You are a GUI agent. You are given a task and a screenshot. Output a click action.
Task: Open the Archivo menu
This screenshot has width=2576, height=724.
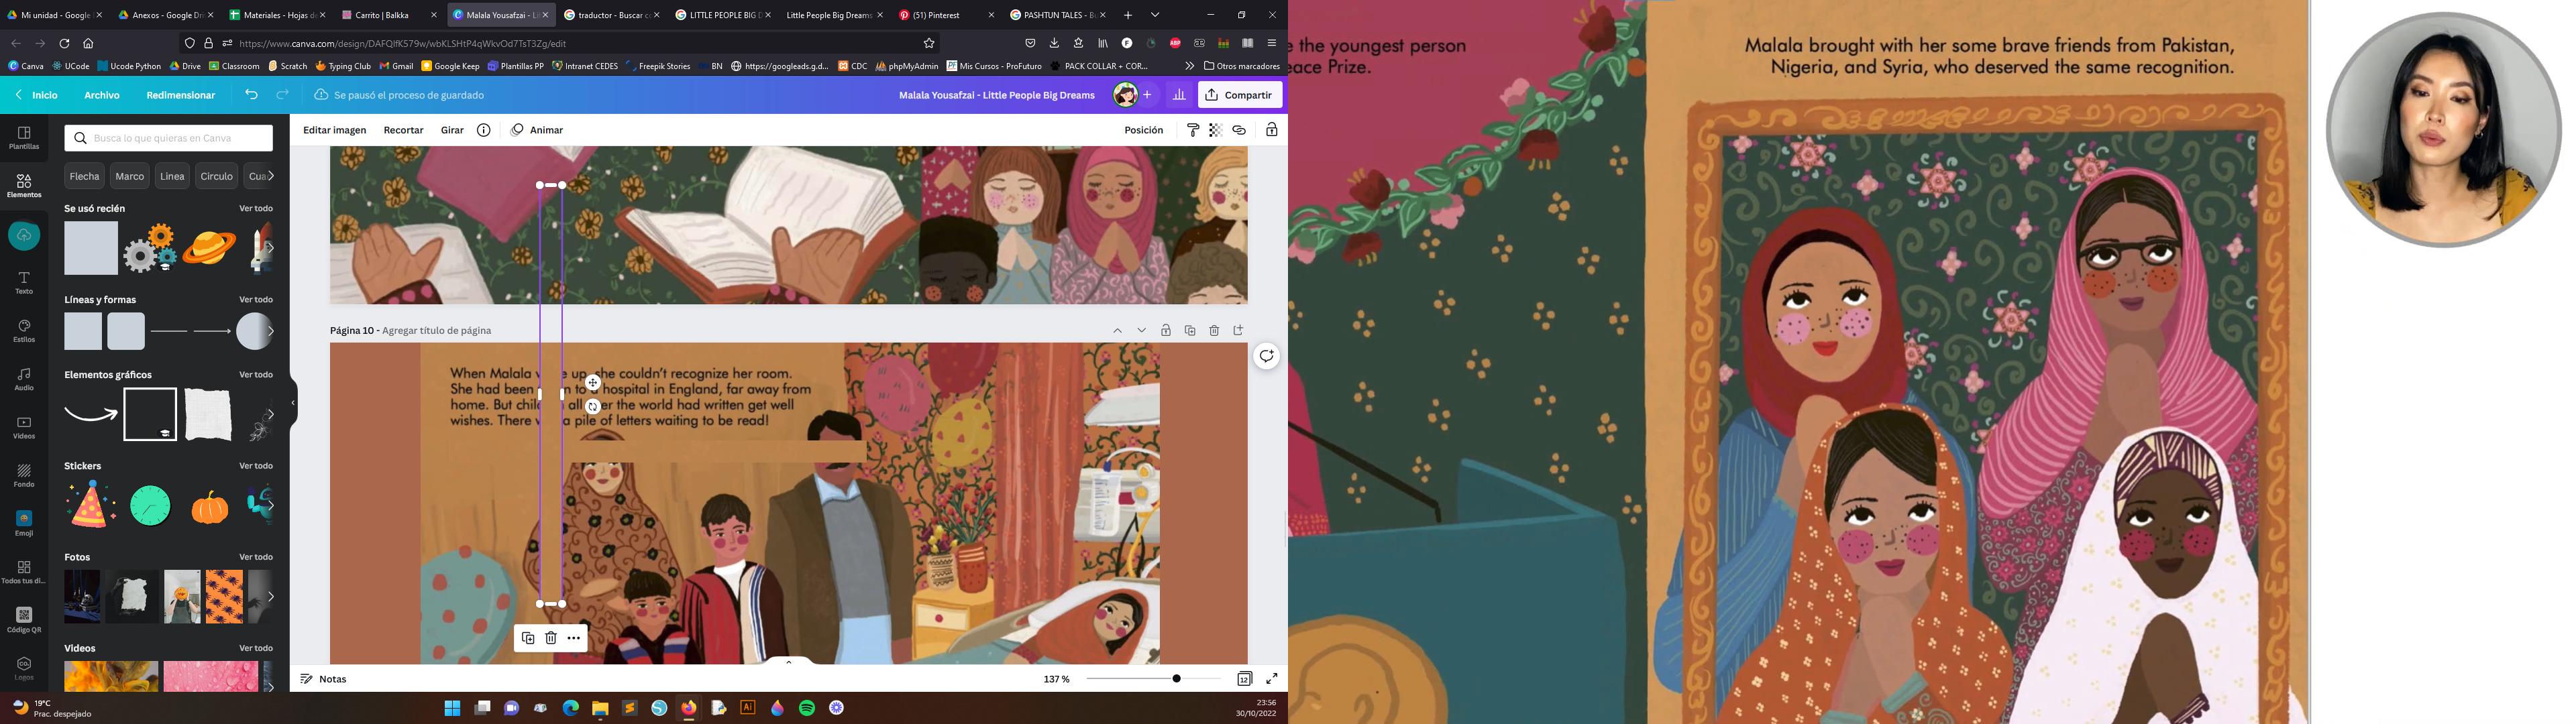(x=102, y=95)
